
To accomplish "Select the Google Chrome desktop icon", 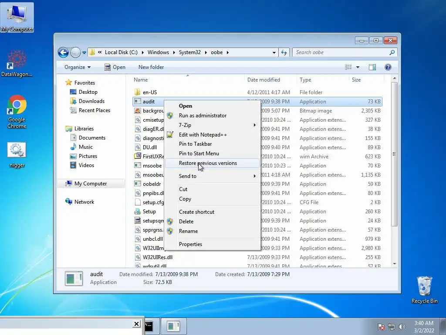I will coord(17,112).
